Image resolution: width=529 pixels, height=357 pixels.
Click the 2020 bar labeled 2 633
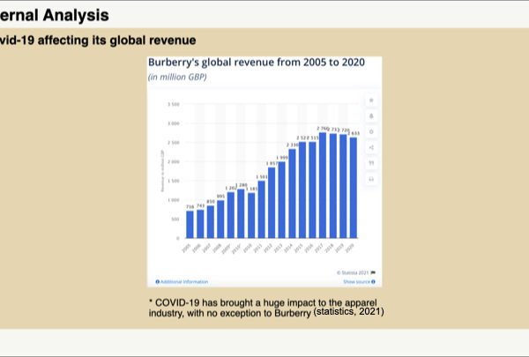[x=354, y=188]
